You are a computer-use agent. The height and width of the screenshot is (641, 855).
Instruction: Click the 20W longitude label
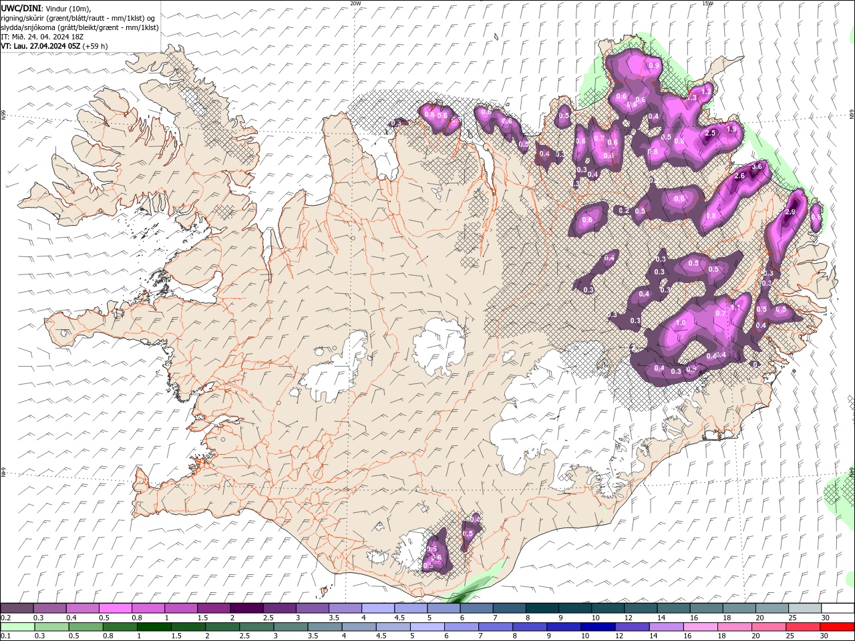point(355,3)
